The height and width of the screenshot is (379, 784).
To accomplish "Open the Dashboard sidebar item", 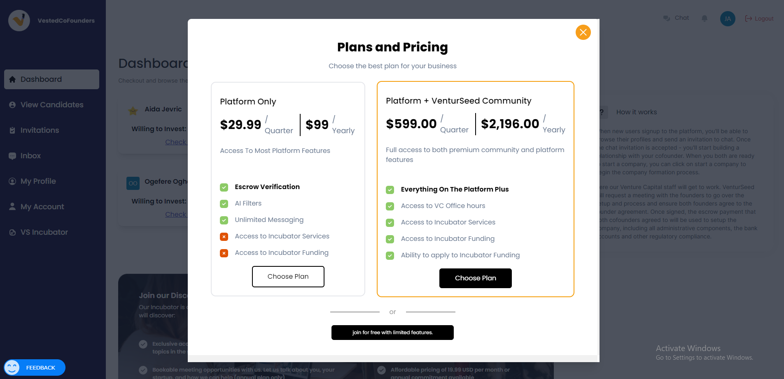I will (51, 79).
